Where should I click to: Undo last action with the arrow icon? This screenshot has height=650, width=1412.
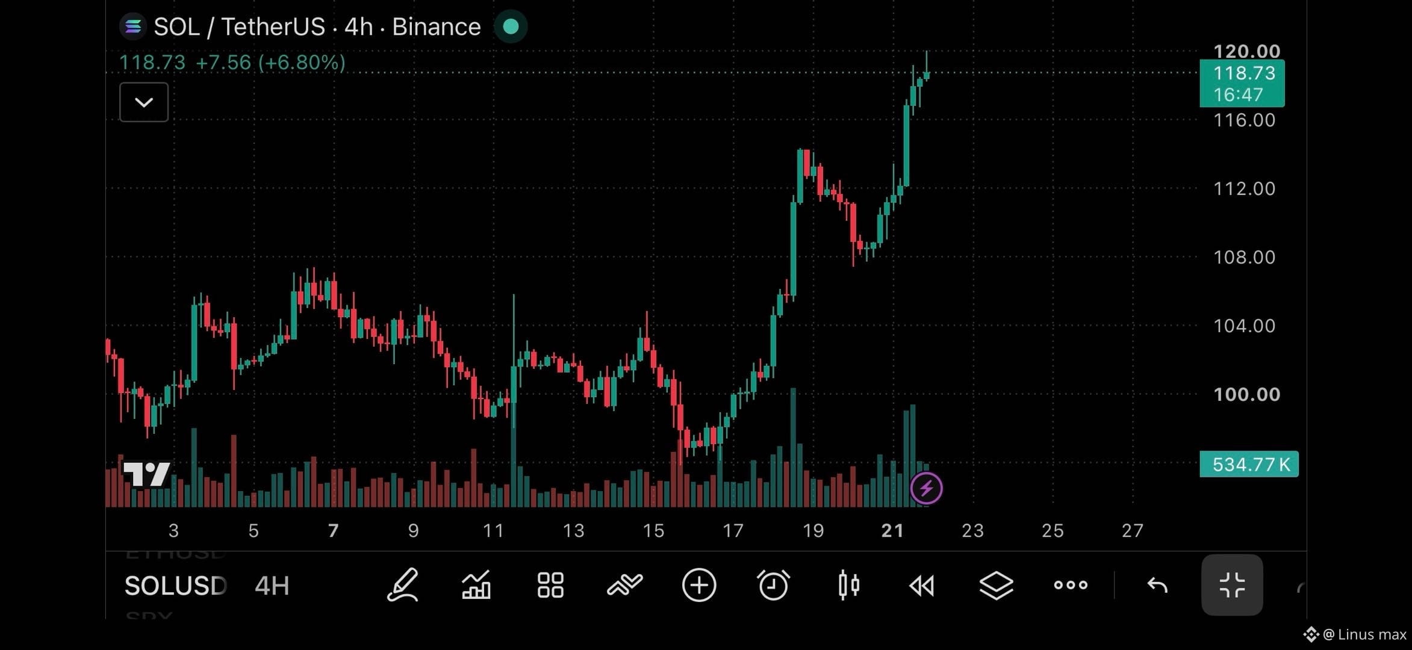coord(1157,585)
